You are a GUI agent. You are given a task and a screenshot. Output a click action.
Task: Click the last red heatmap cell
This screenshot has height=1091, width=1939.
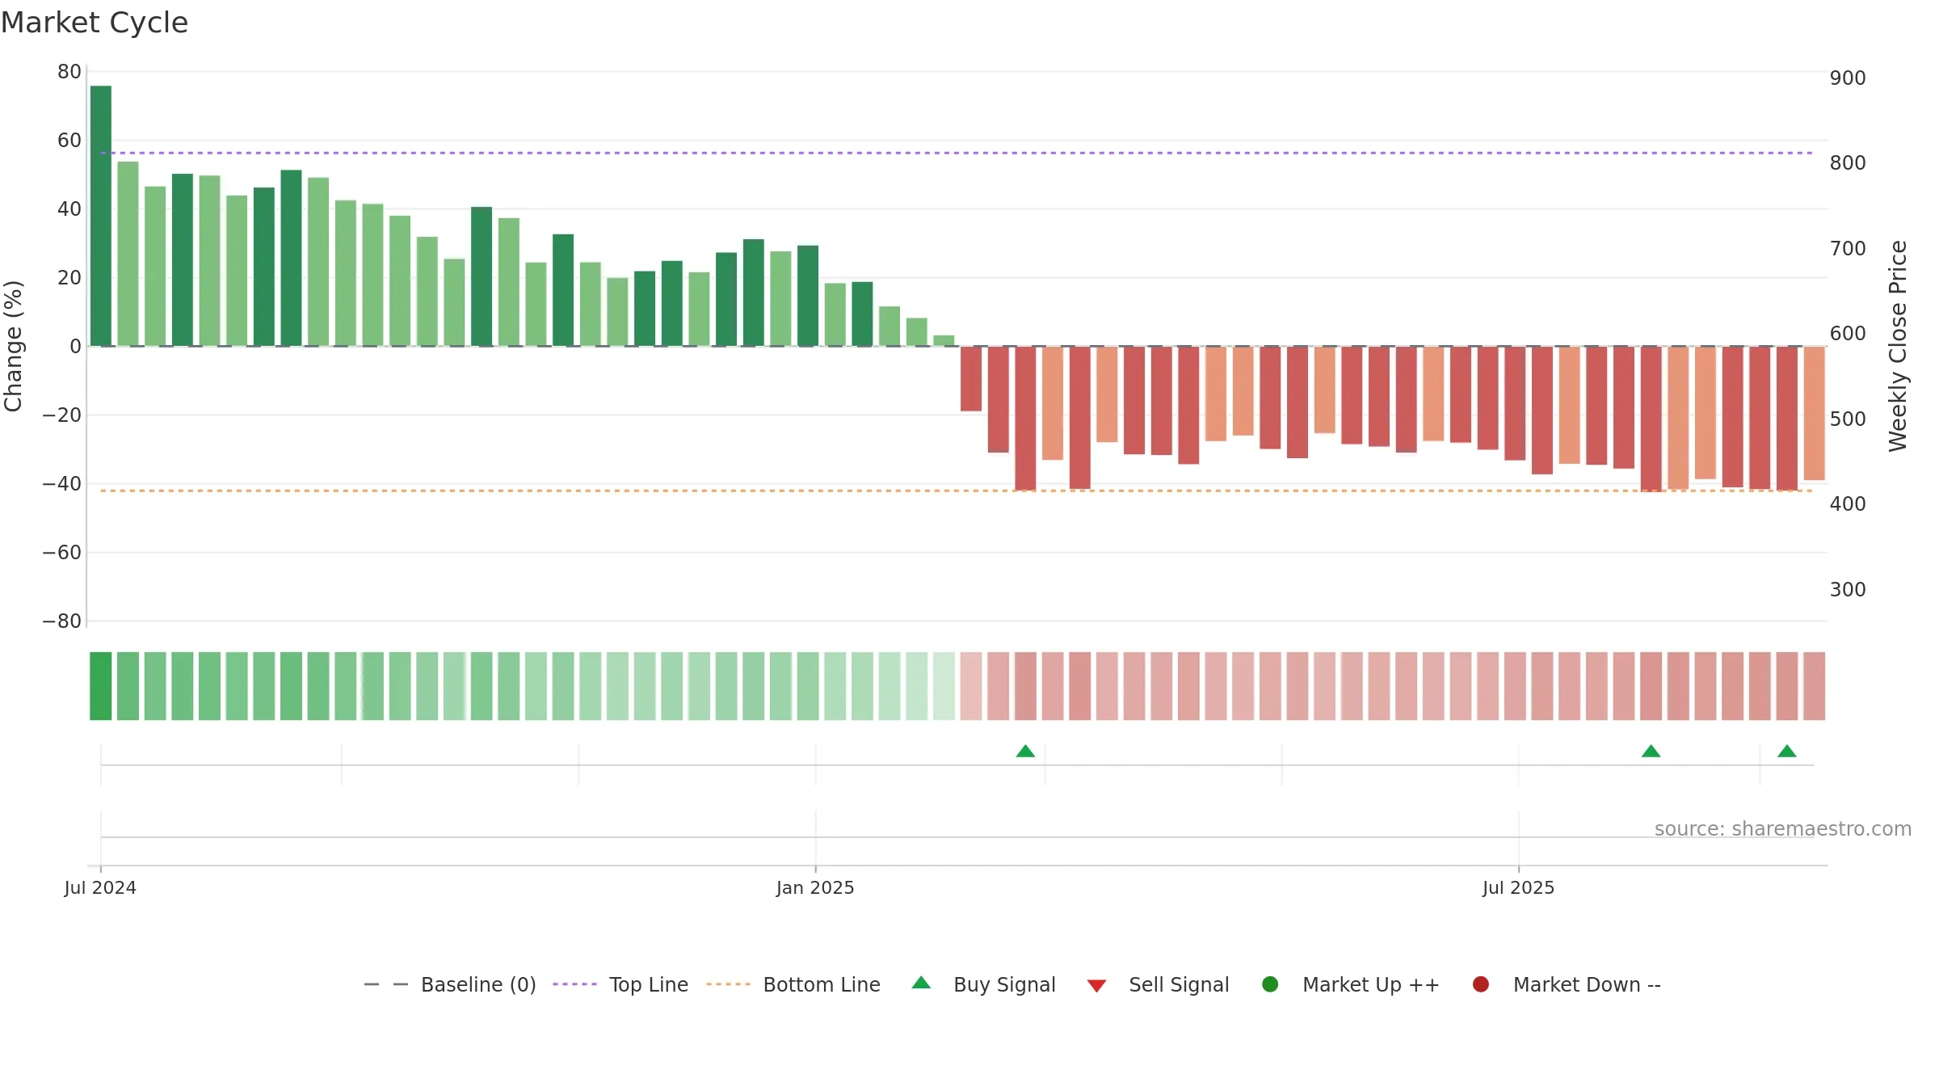[1815, 686]
